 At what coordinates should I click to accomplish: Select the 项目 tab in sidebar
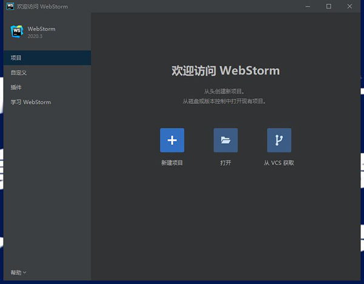tap(16, 58)
